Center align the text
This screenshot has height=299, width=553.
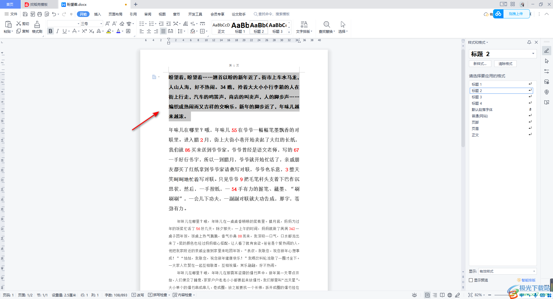[x=149, y=31]
